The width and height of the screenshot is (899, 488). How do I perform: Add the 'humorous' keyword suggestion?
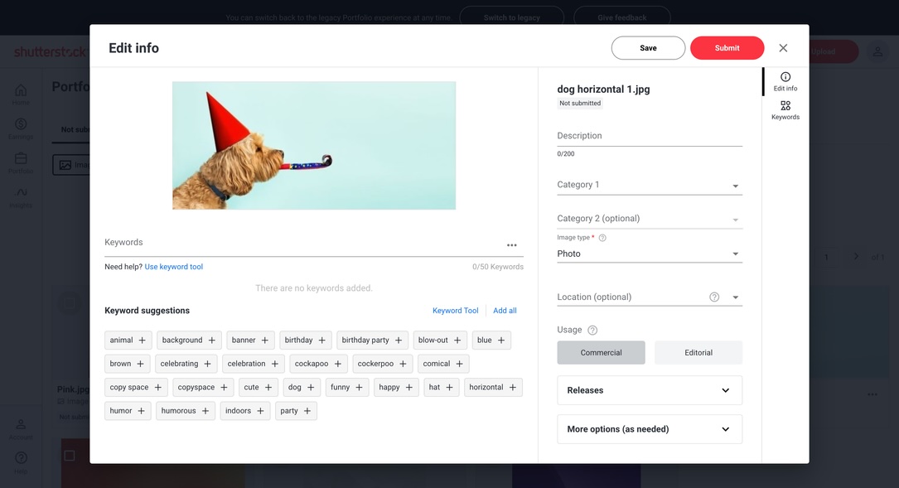(x=186, y=411)
